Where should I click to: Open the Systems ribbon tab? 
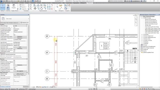tap(21, 3)
